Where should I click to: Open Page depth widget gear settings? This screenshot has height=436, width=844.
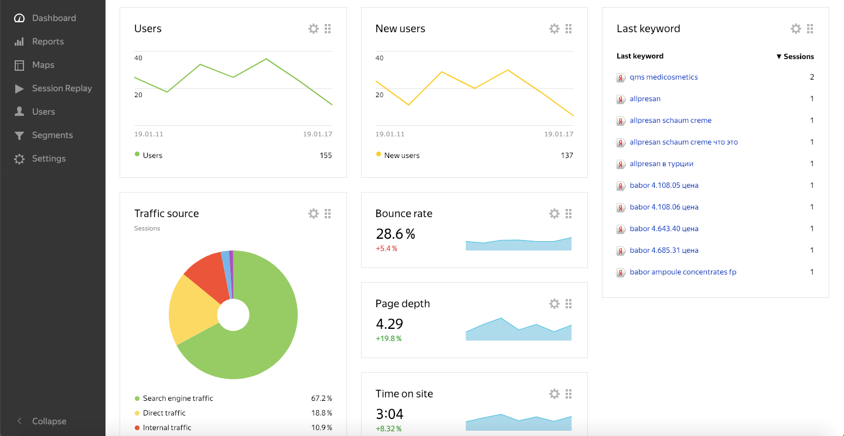(554, 304)
